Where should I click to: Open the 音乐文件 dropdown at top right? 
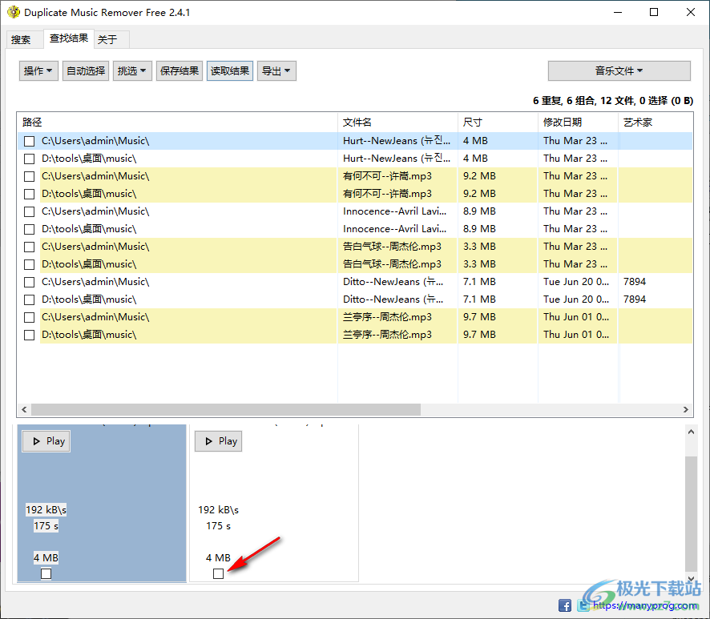(618, 70)
